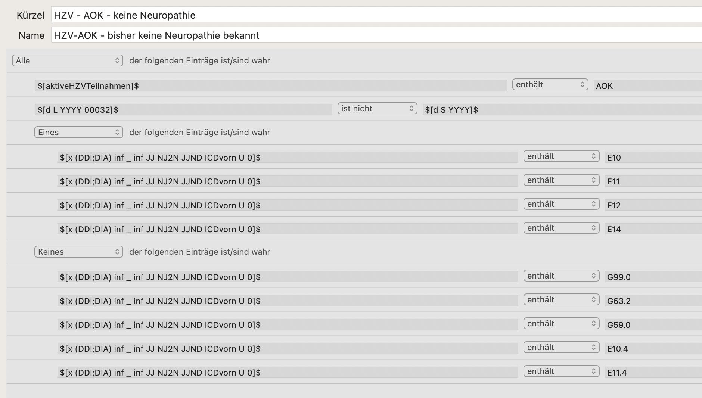
Task: Click the E11 value field
Action: [653, 181]
